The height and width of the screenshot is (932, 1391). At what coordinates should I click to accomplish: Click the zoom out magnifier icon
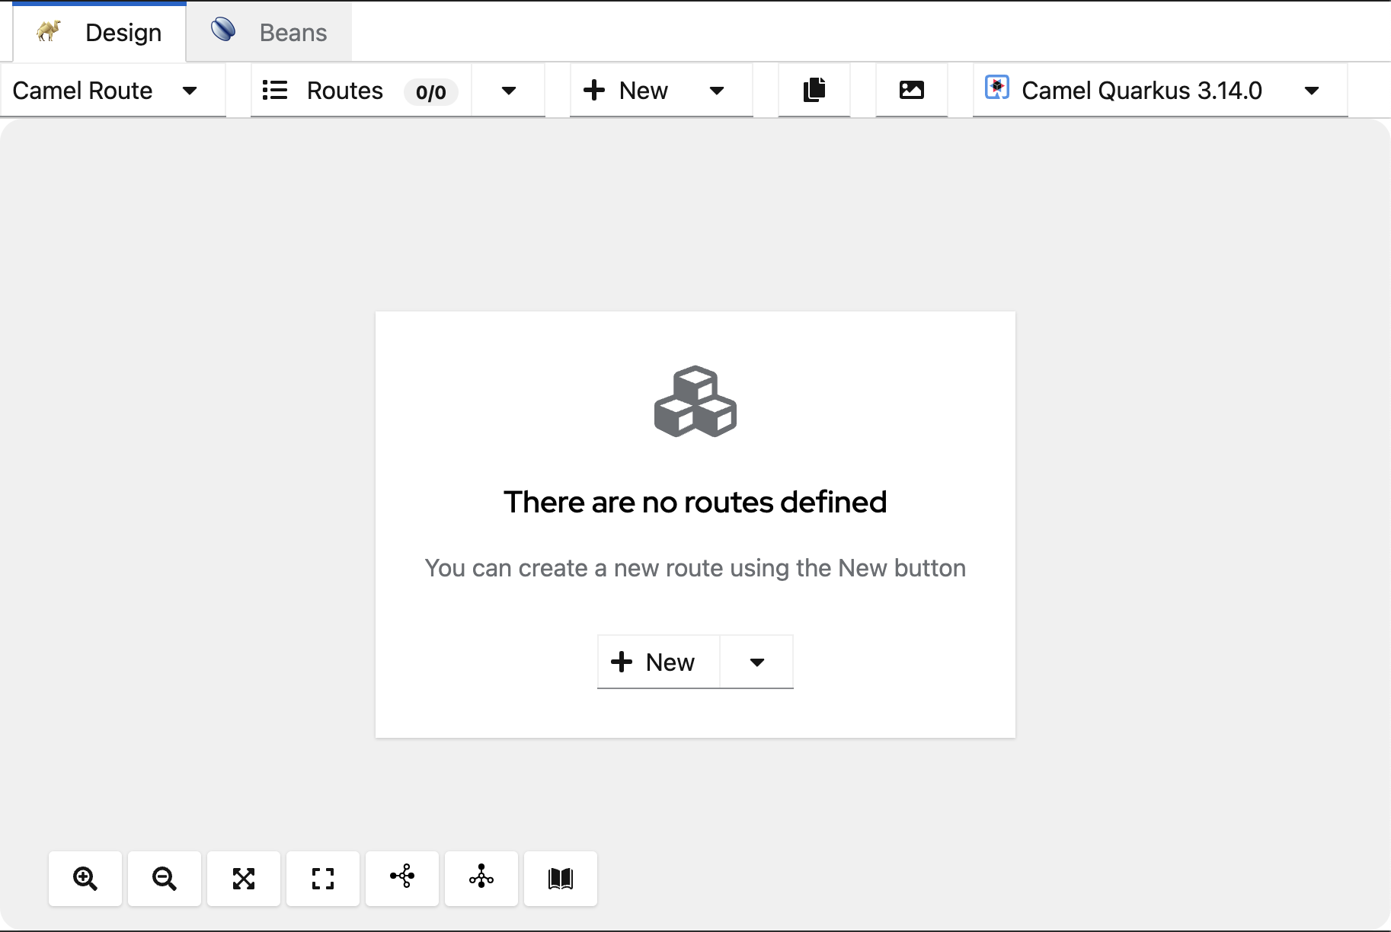pyautogui.click(x=165, y=879)
